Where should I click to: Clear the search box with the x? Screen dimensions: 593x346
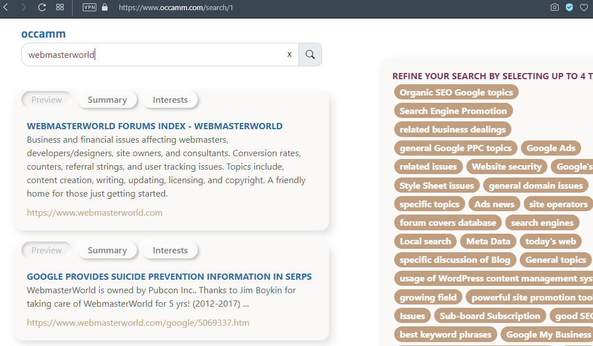coord(289,54)
